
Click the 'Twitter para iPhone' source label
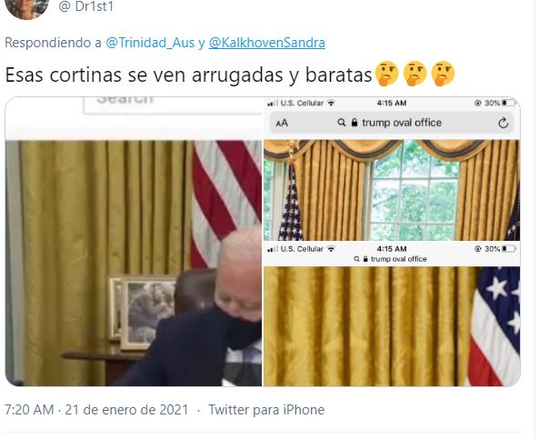tap(266, 410)
